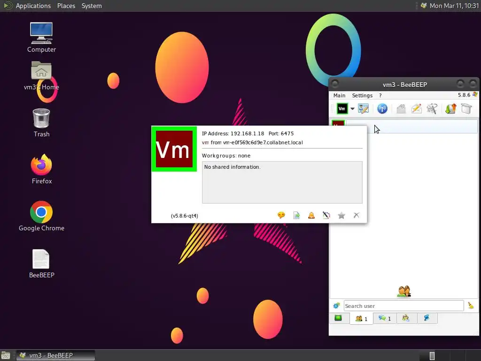Open the Places menu on the top panel

pos(66,6)
